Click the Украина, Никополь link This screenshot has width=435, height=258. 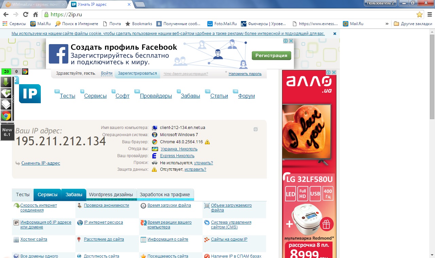pyautogui.click(x=179, y=149)
